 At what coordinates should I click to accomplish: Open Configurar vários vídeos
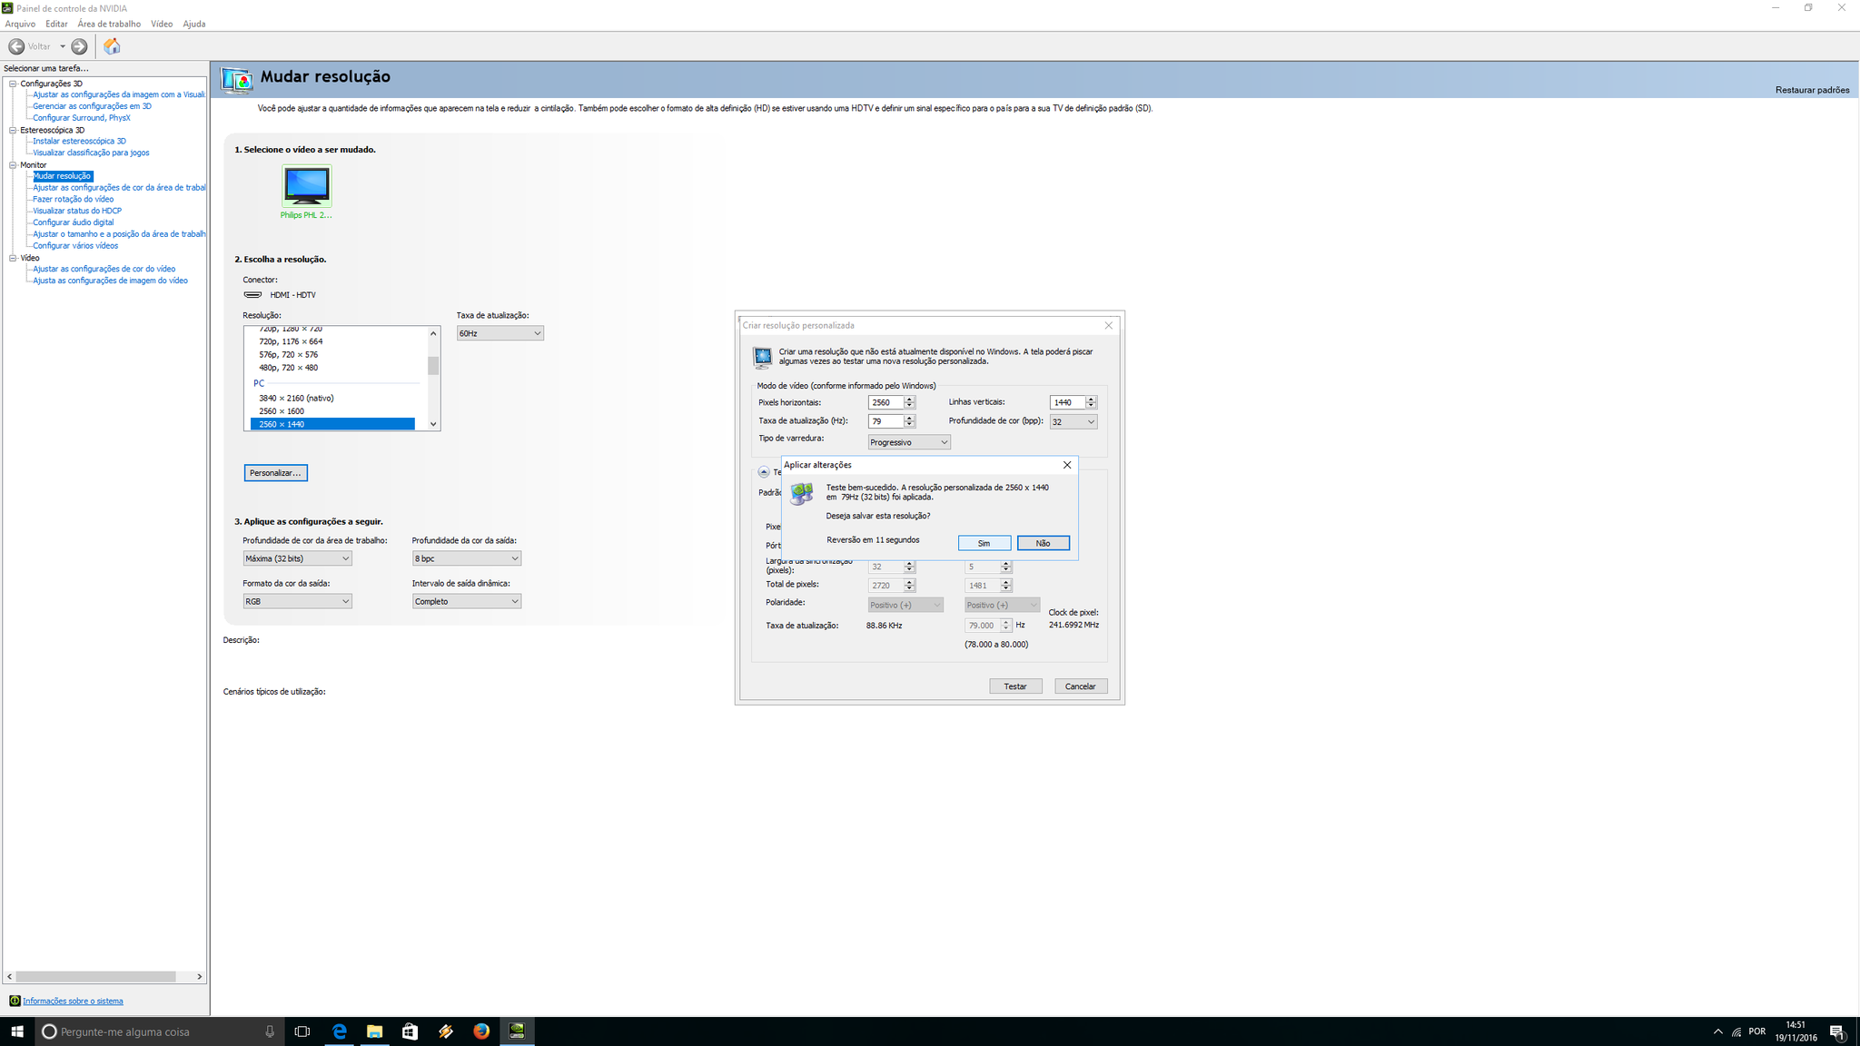(x=75, y=246)
